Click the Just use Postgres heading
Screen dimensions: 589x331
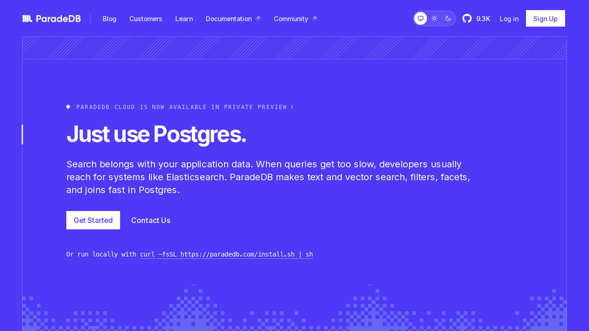coord(156,134)
